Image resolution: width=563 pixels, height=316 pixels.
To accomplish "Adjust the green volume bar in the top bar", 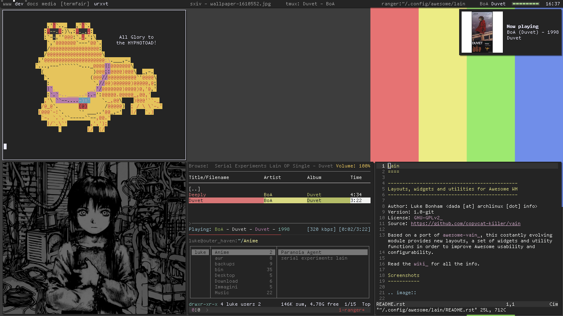I will click(x=525, y=4).
